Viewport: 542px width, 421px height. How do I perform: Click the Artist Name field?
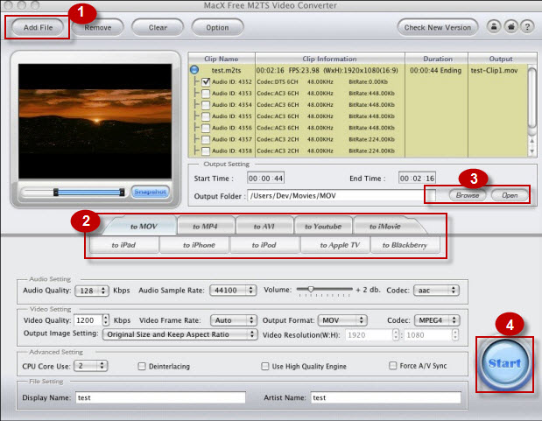(x=386, y=397)
